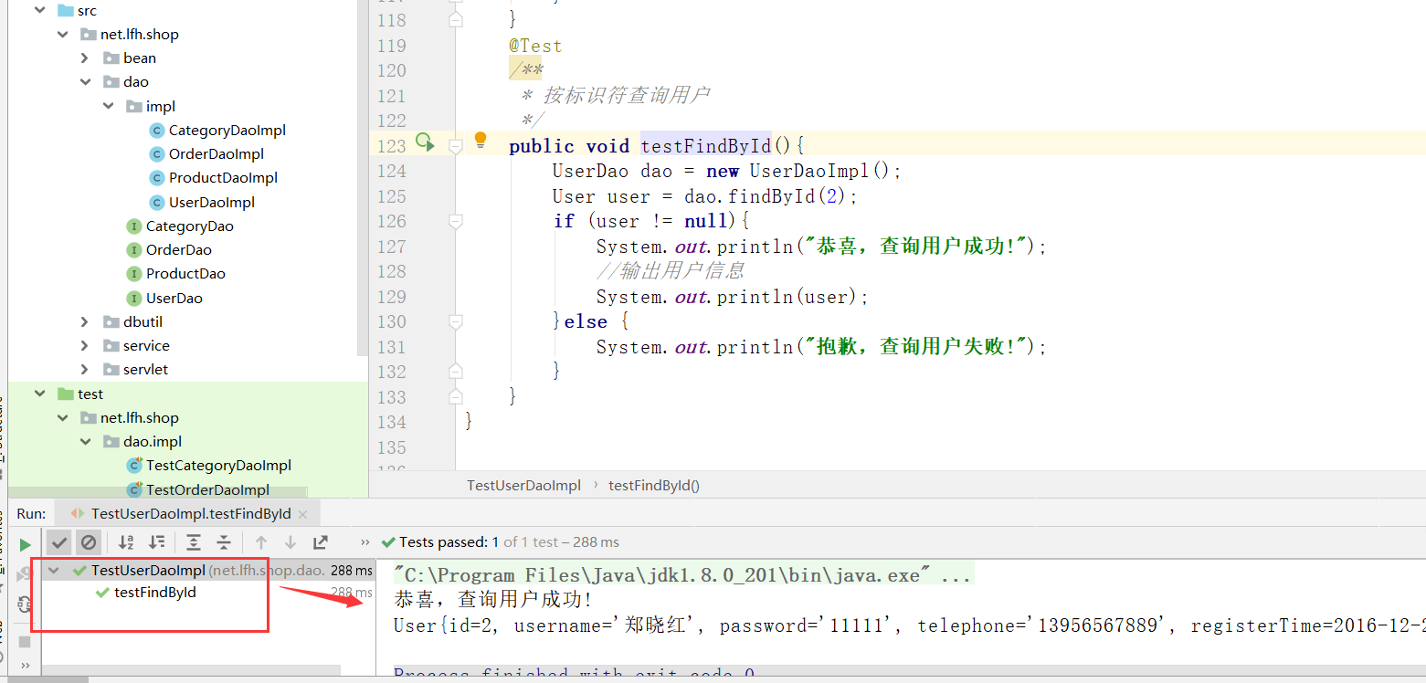Screen dimensions: 1426x683
Task: Expand the dbutil package
Action: (x=85, y=321)
